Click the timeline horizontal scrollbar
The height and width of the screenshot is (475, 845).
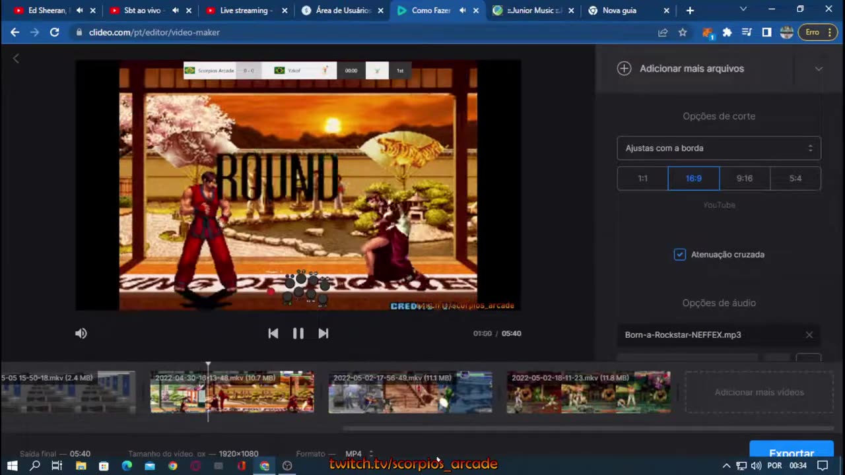pos(588,428)
